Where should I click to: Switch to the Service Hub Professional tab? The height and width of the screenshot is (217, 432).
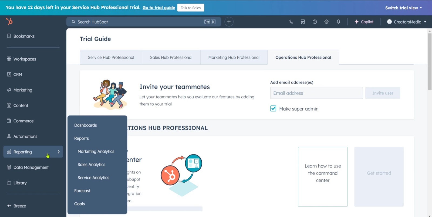click(111, 57)
